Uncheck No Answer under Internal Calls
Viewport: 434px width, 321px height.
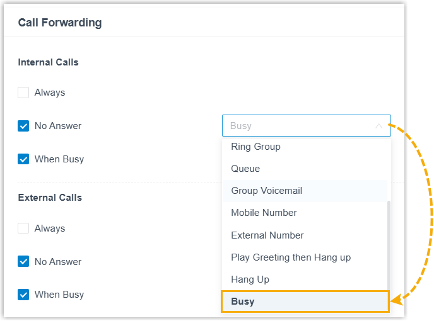24,126
